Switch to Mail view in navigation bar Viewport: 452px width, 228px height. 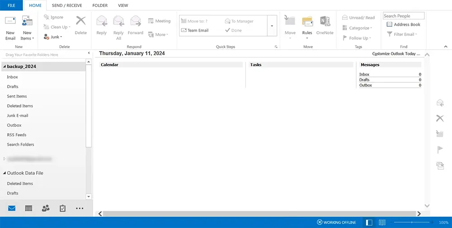(x=12, y=208)
